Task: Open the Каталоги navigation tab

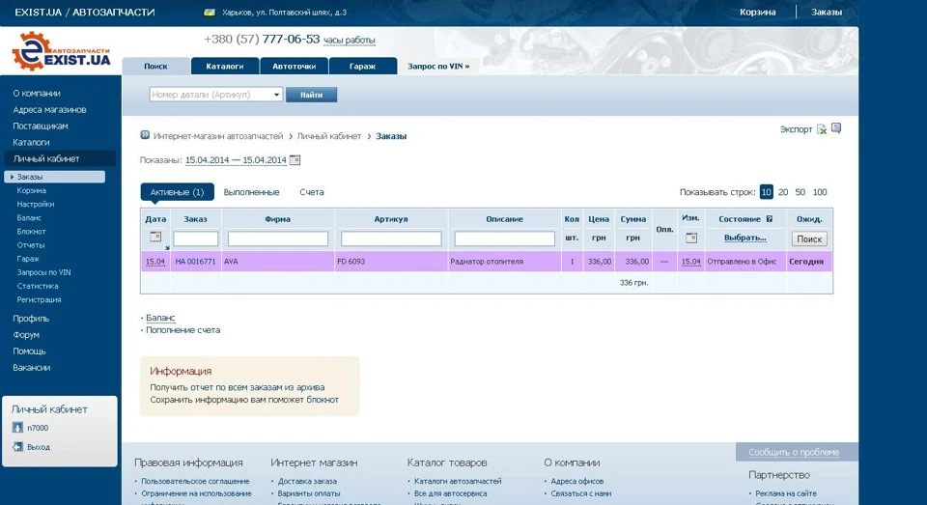Action: [x=225, y=67]
